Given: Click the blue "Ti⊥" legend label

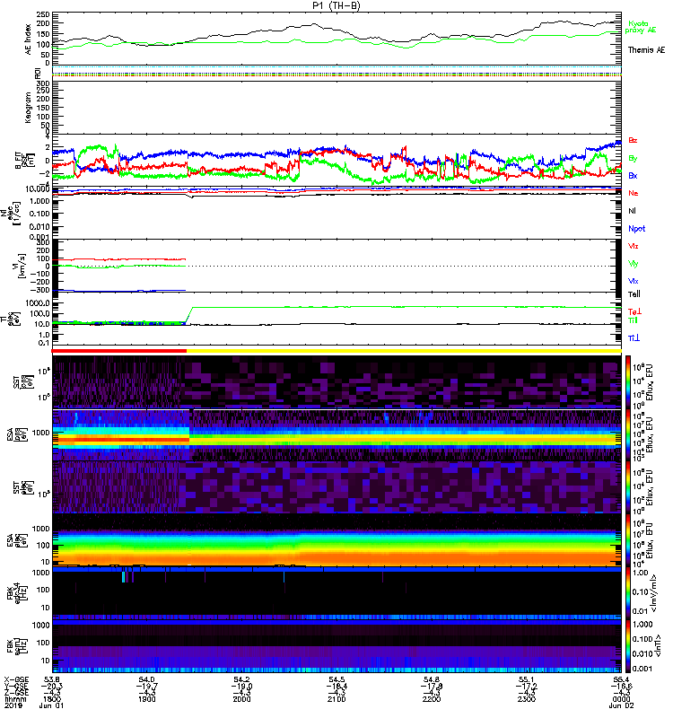Looking at the screenshot, I should 634,338.
